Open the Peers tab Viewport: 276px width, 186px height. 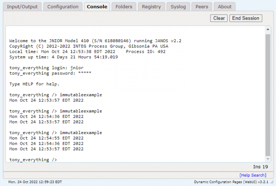tap(202, 7)
